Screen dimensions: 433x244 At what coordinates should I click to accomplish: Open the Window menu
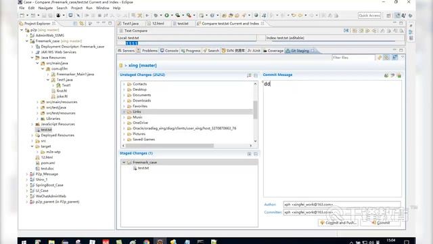[x=102, y=8]
